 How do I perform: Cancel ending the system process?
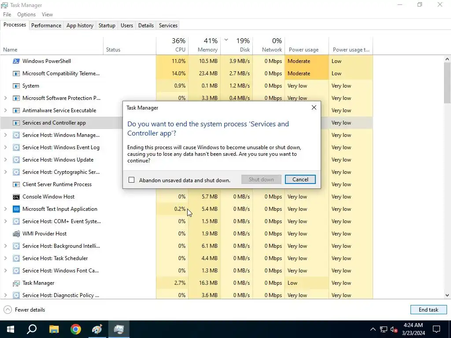300,180
